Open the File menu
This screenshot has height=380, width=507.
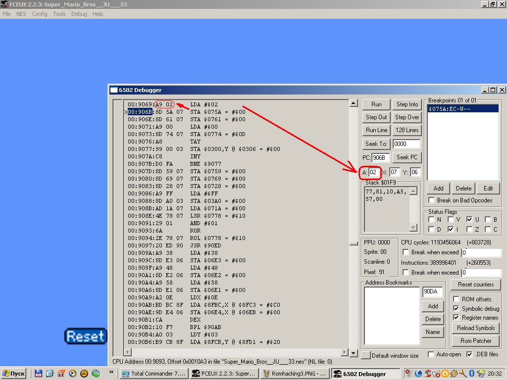[x=6, y=14]
